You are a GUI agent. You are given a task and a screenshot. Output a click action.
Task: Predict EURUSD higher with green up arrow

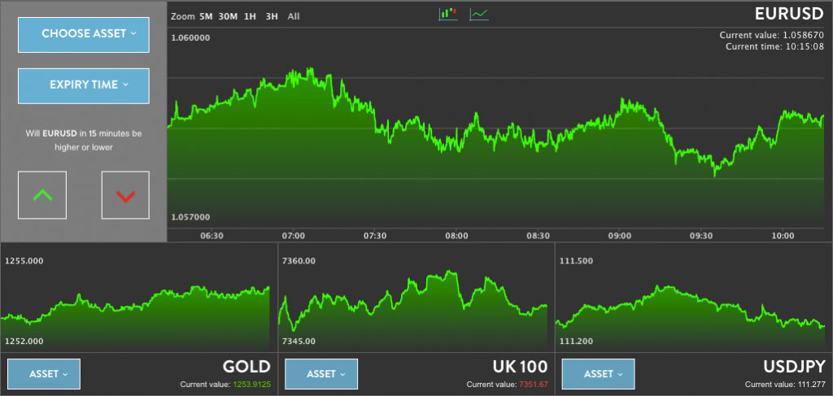42,195
